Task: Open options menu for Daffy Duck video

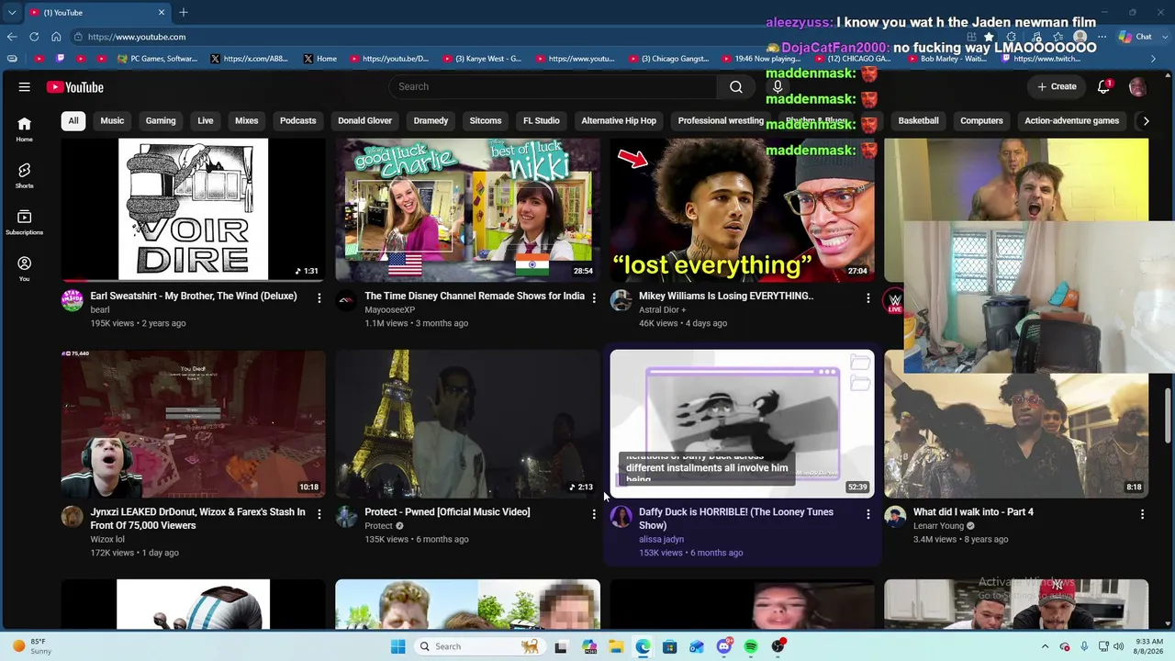Action: (868, 514)
